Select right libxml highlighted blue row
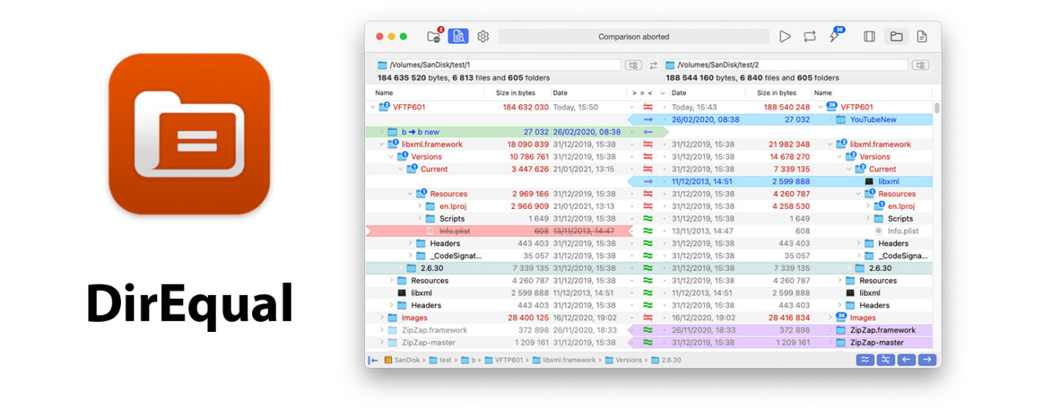The image size is (1043, 410). [x=780, y=181]
